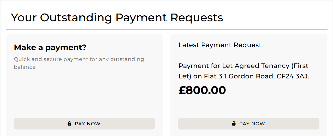Viewport: 333px width, 136px height.
Task: Click the word 'Outstanding' in the page heading
Action: pyautogui.click(x=76, y=17)
